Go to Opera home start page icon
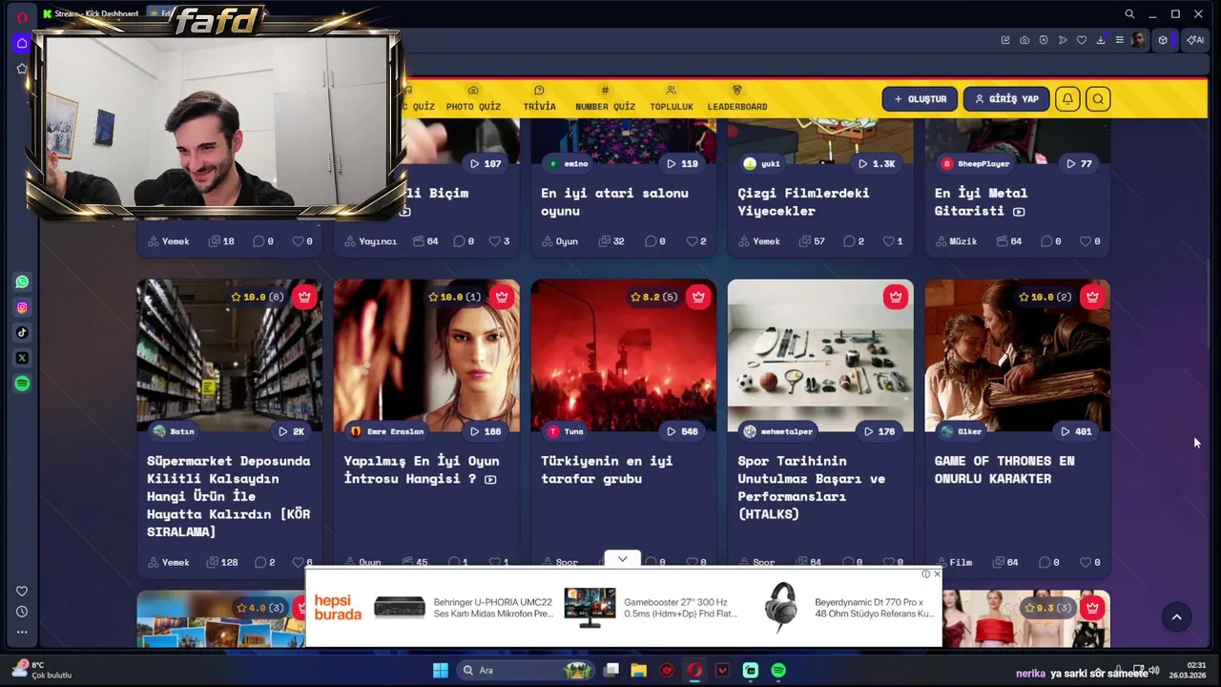This screenshot has height=687, width=1221. 22,43
